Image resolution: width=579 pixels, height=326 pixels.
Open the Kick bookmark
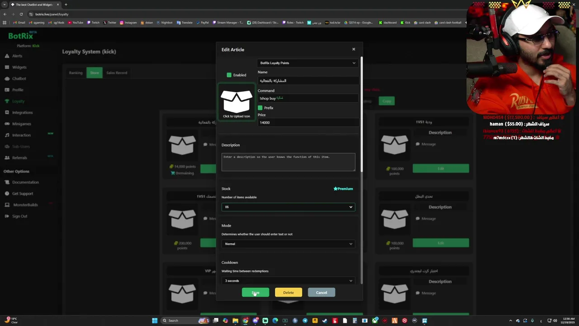[x=405, y=23]
